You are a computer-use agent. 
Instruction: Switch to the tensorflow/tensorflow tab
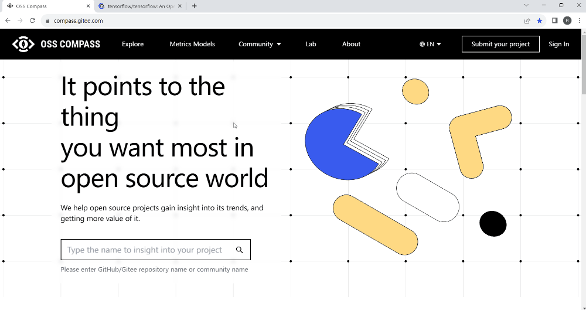tap(140, 6)
